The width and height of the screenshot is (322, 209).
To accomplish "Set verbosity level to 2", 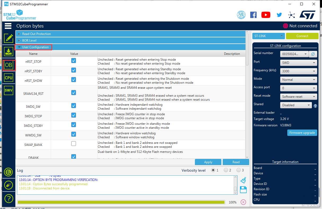I will (226, 170).
